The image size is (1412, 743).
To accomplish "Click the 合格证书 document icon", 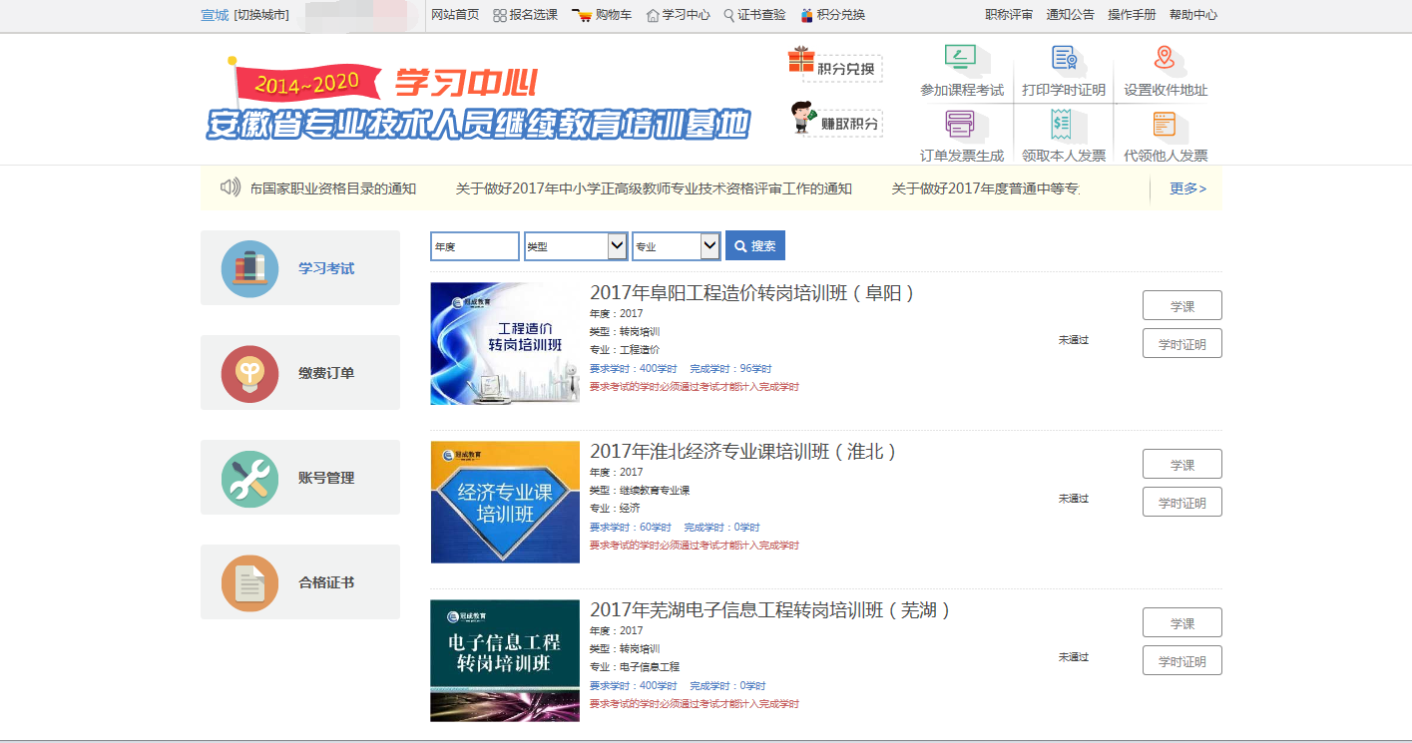I will (x=249, y=582).
